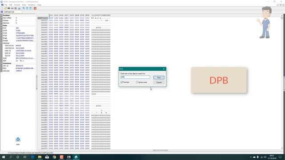
Task: Close the Find dialog with X
Action: 164,69
